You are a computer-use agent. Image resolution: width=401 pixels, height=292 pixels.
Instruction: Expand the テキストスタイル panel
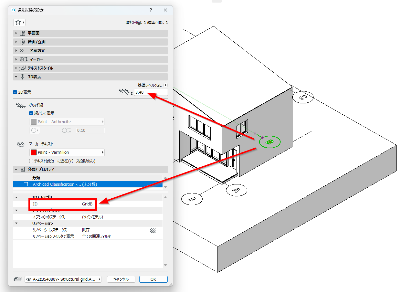(90, 68)
